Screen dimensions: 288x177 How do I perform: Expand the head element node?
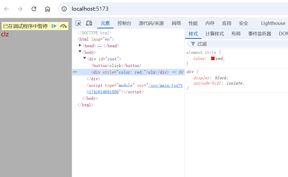pyautogui.click(x=80, y=45)
